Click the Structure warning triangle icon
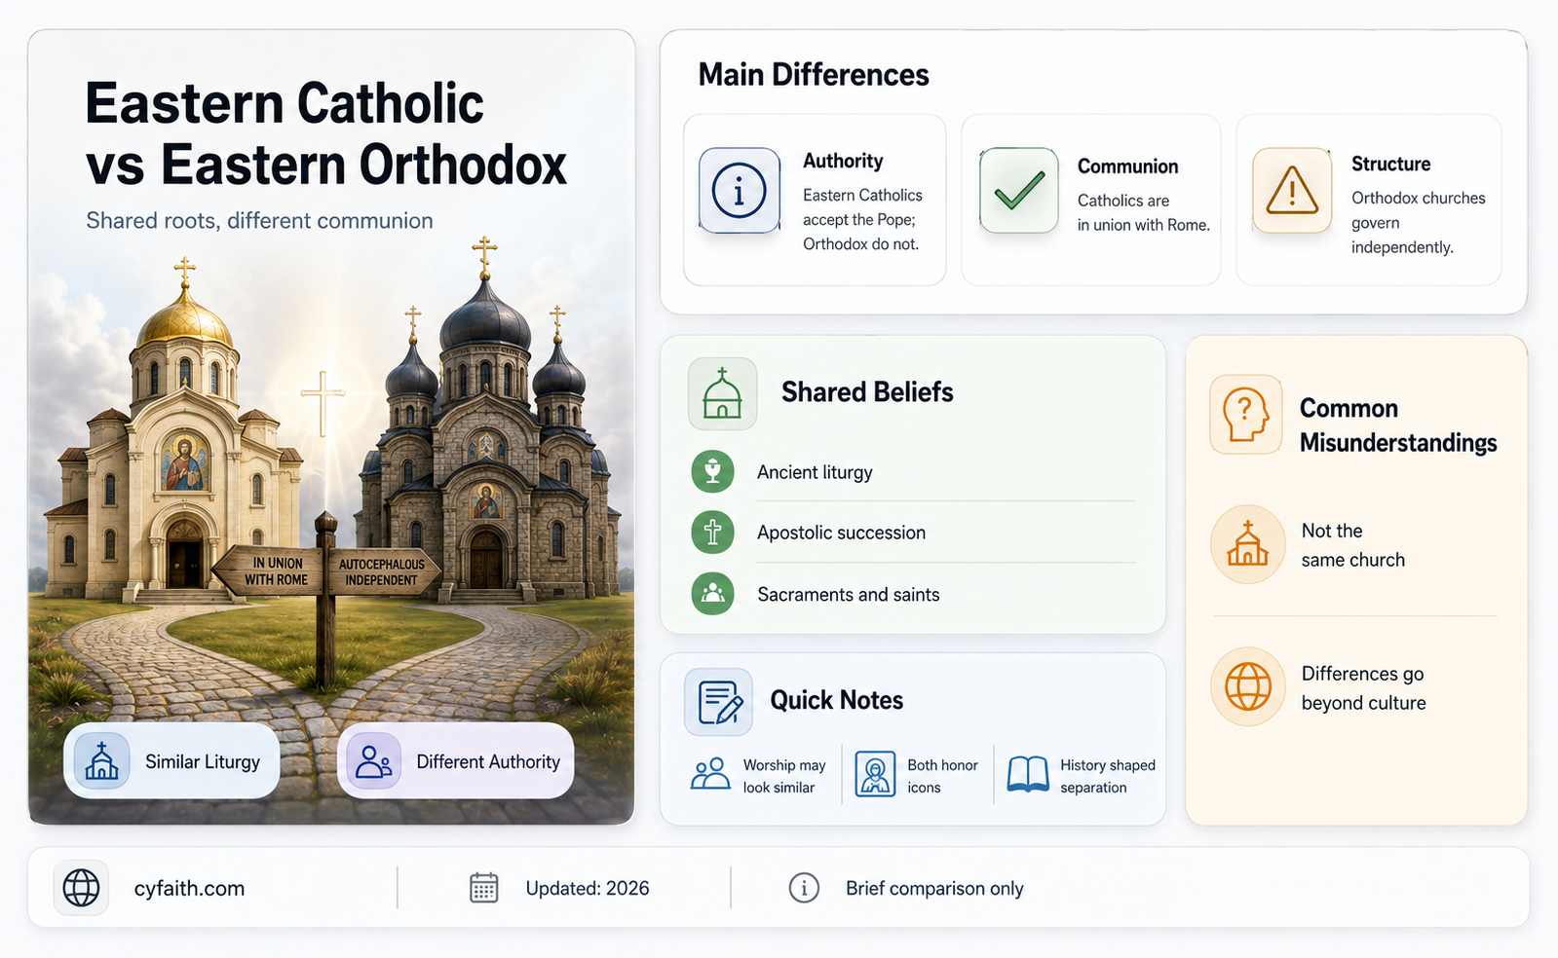 coord(1292,190)
